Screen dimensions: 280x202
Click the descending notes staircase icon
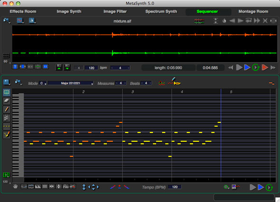(126, 187)
